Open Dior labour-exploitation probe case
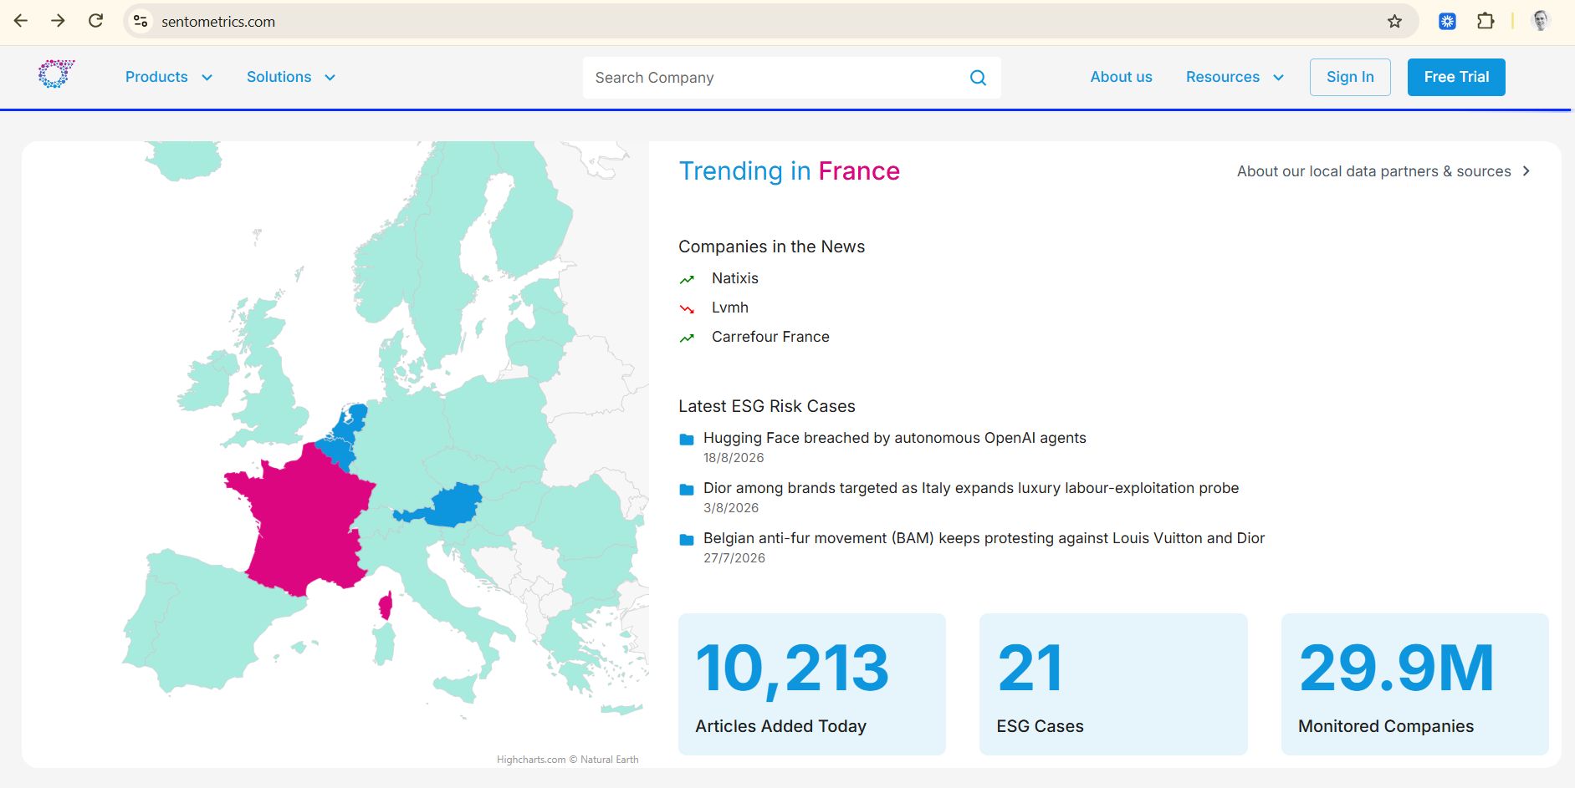The image size is (1575, 788). point(971,488)
